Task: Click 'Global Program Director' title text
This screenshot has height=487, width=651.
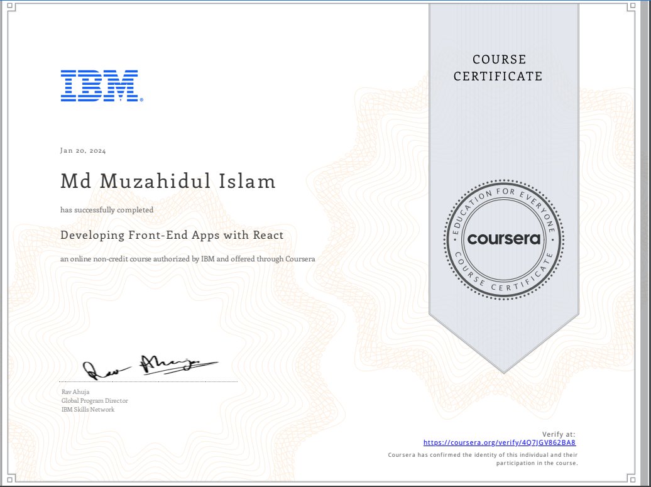Action: click(95, 401)
